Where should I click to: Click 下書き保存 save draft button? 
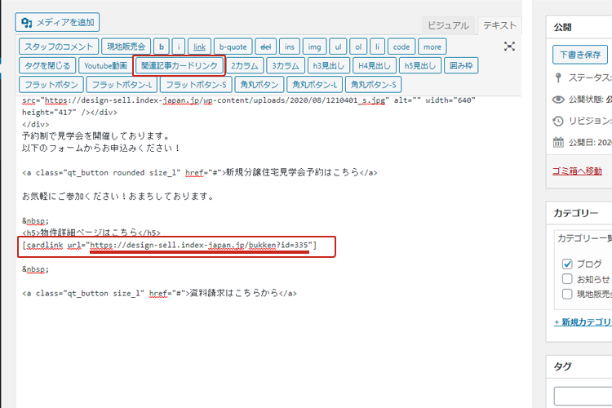[x=579, y=55]
